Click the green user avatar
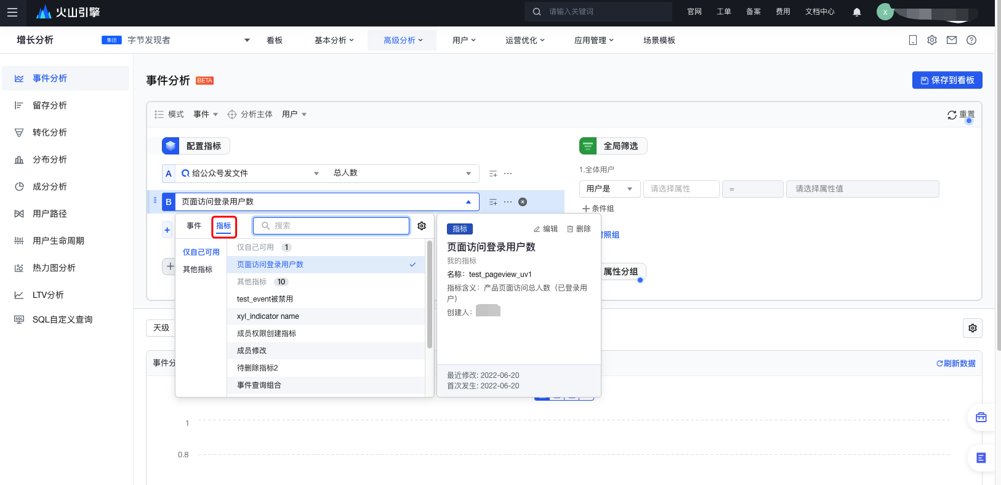The width and height of the screenshot is (1001, 485). pos(885,12)
